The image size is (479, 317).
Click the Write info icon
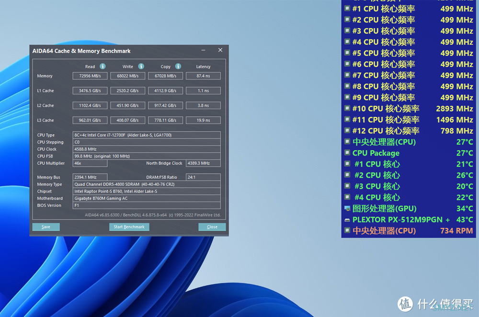click(141, 66)
